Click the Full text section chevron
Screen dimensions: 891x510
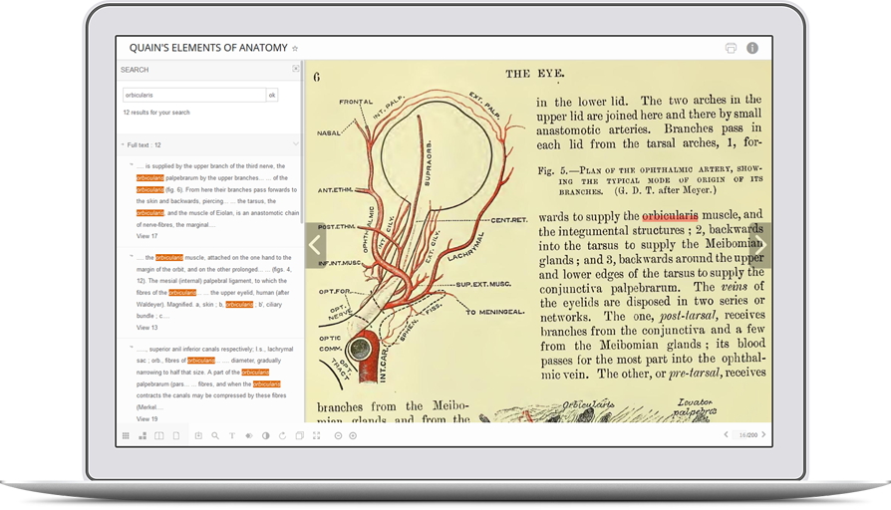tap(295, 144)
